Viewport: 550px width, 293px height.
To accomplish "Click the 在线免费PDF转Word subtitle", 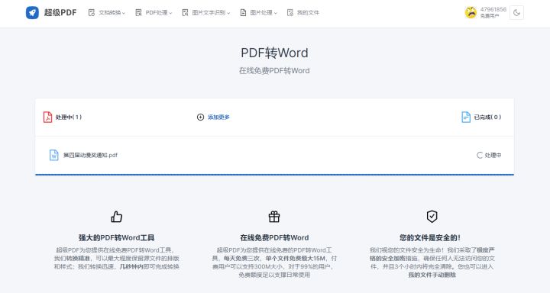I will pos(274,70).
